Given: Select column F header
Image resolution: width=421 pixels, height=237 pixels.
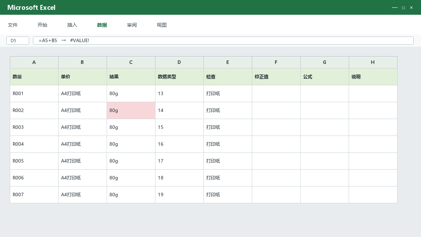Looking at the screenshot, I should coord(276,62).
